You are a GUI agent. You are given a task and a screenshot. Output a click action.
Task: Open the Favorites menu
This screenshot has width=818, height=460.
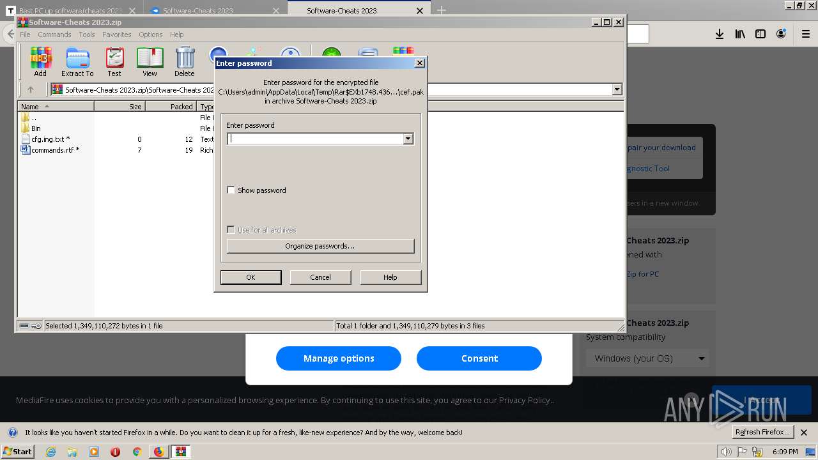point(117,34)
